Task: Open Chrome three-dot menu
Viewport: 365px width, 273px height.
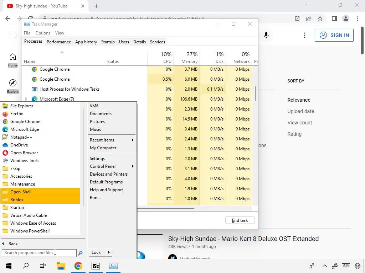Action: (x=357, y=18)
